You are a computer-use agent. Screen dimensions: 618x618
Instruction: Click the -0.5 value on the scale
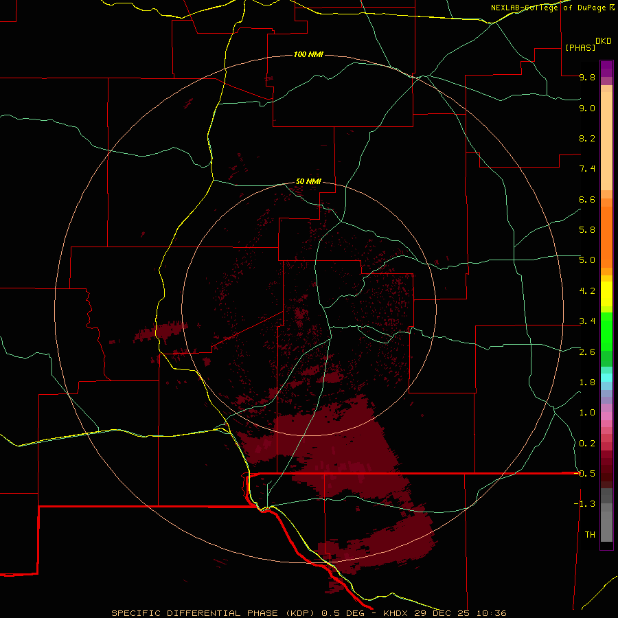tap(585, 474)
